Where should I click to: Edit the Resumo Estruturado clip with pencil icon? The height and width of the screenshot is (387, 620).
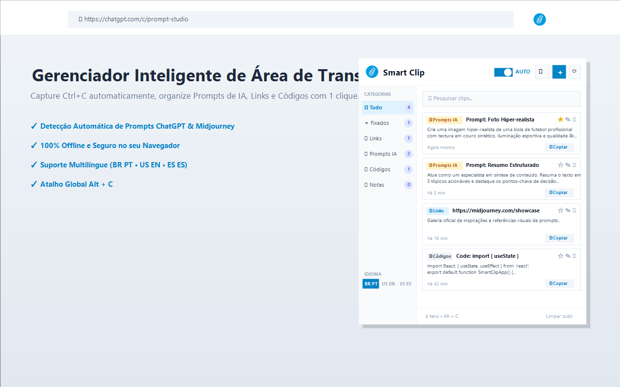pyautogui.click(x=568, y=165)
